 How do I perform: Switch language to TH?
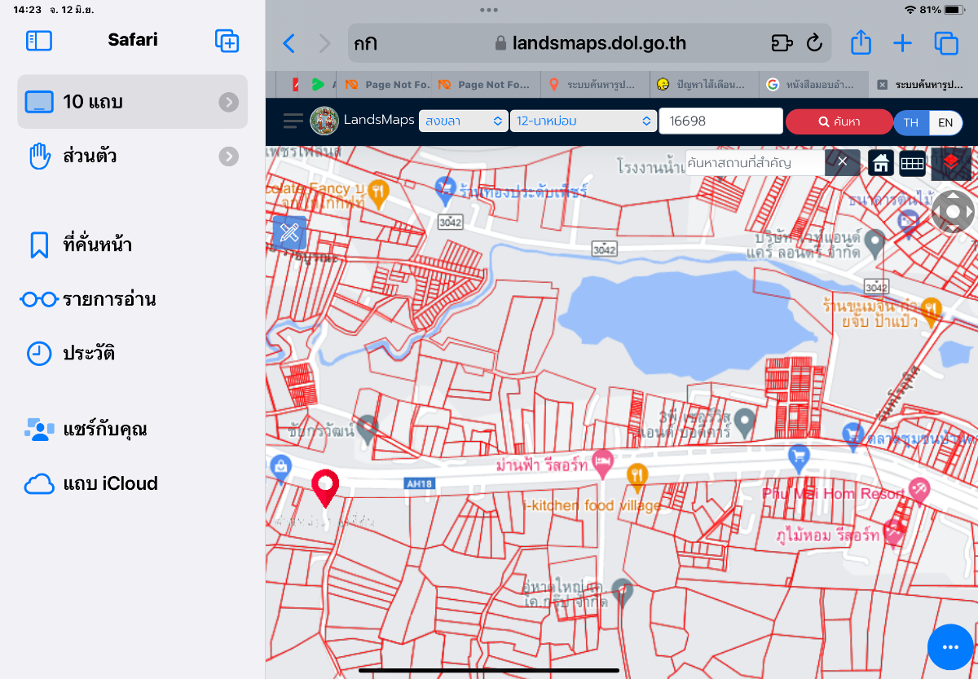click(911, 122)
